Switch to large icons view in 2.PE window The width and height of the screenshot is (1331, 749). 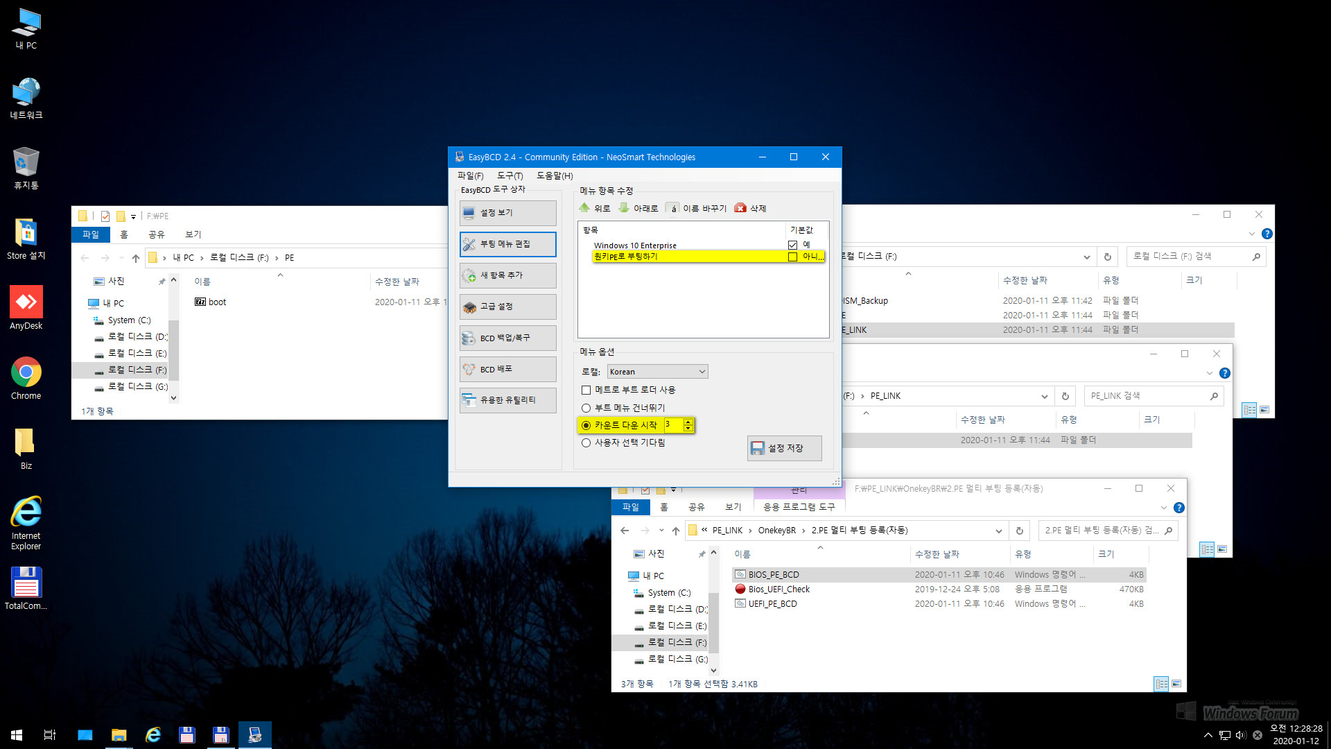[x=1176, y=684]
